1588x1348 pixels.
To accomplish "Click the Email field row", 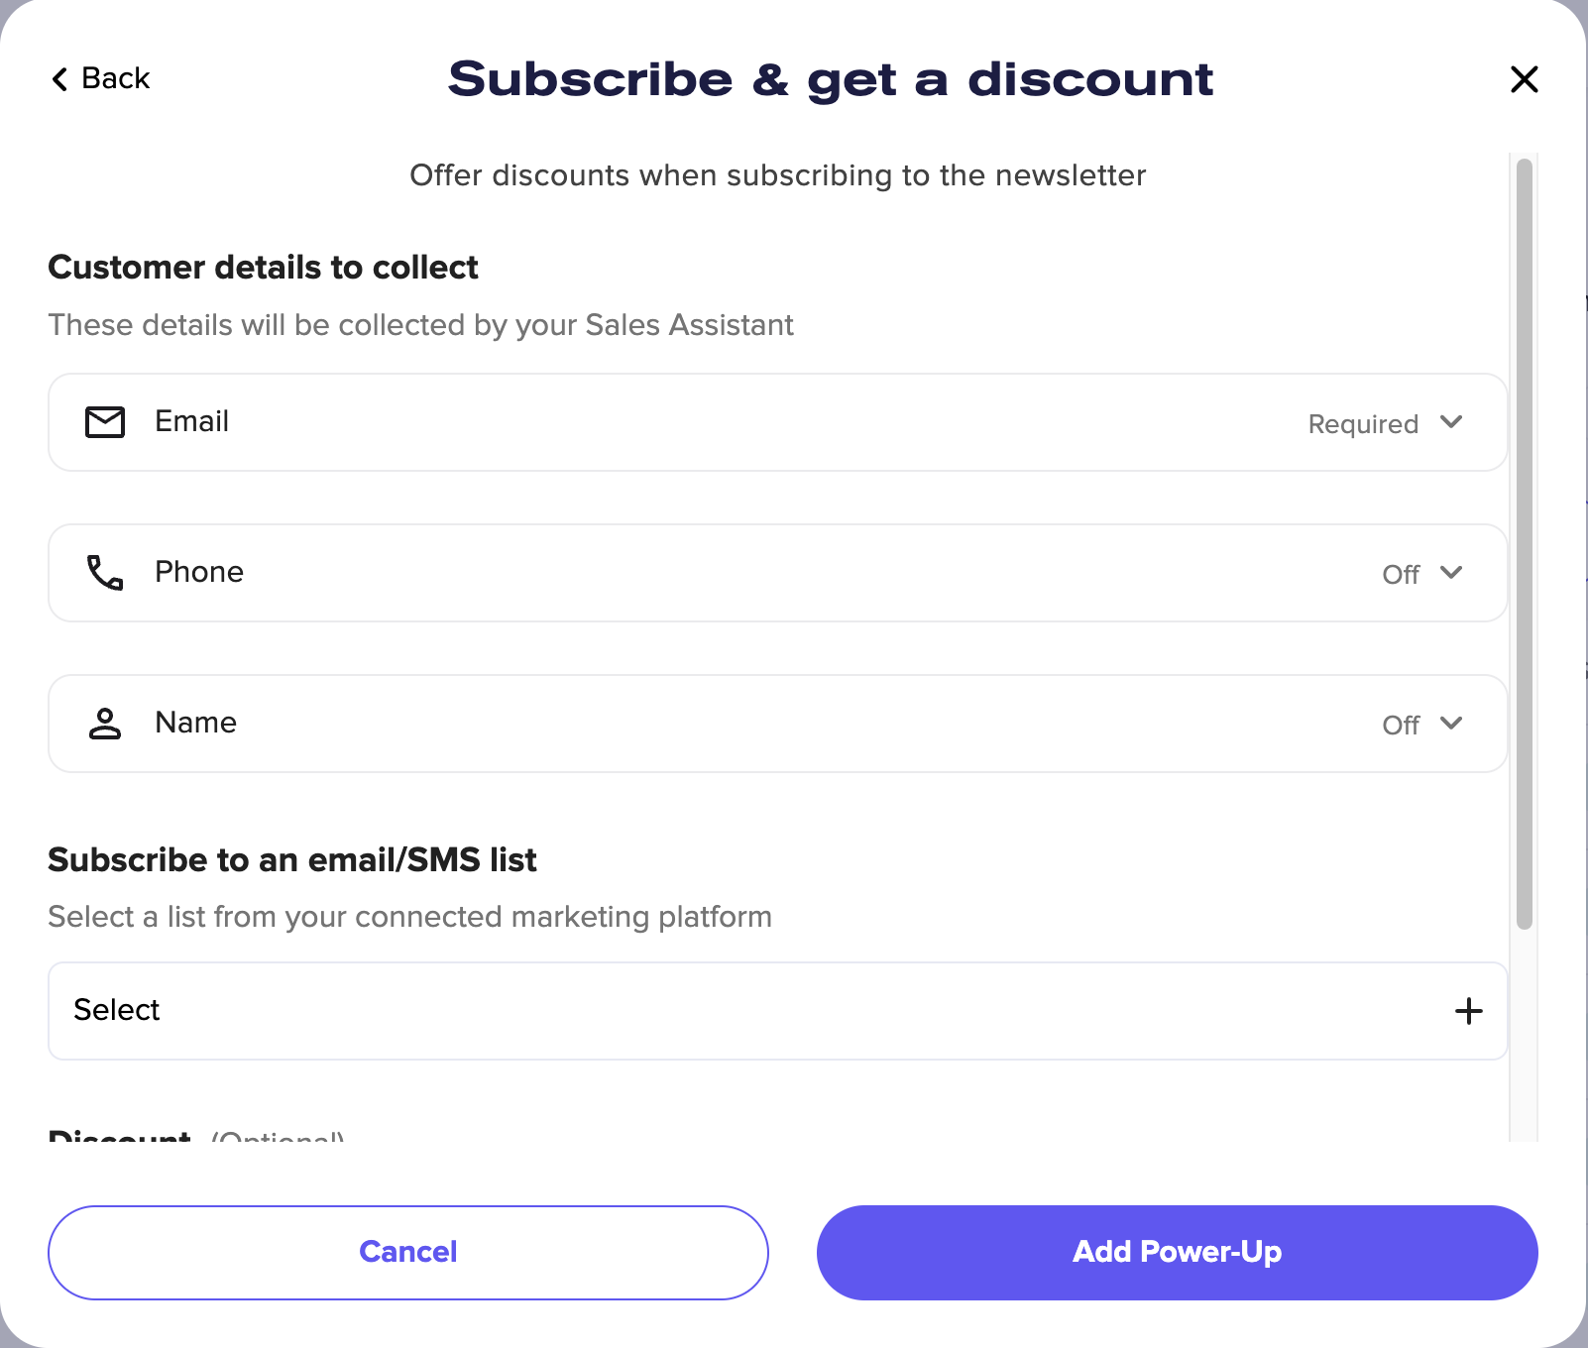I will [x=694, y=422].
